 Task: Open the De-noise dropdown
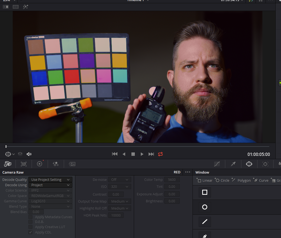[120, 179]
